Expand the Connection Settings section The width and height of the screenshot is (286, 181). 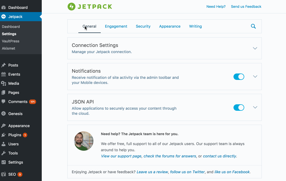point(255,48)
